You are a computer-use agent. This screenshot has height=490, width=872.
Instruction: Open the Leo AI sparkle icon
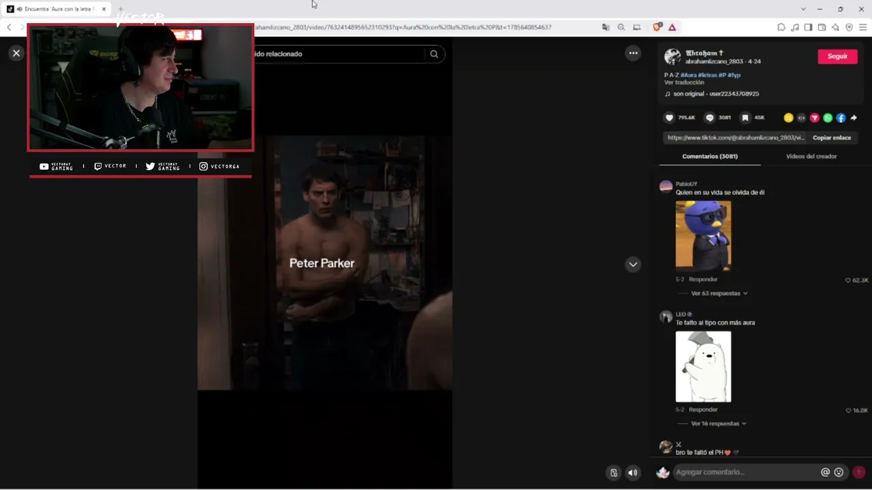pos(835,27)
